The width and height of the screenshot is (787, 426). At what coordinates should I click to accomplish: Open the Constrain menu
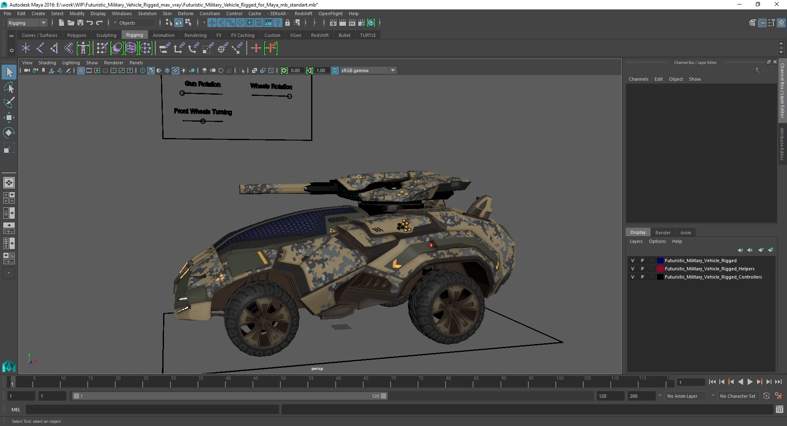[210, 14]
